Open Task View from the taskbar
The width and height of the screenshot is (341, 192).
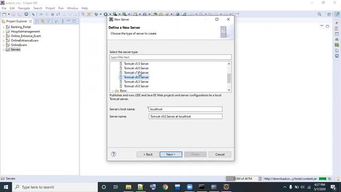116,187
